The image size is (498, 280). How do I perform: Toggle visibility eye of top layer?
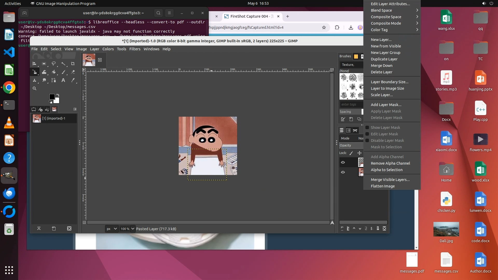(343, 162)
